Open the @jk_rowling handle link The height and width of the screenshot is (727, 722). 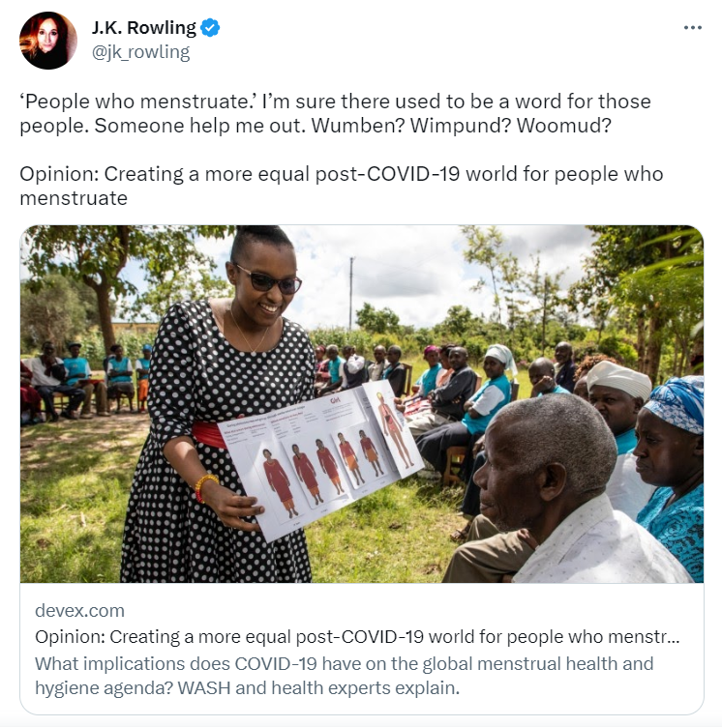point(140,52)
